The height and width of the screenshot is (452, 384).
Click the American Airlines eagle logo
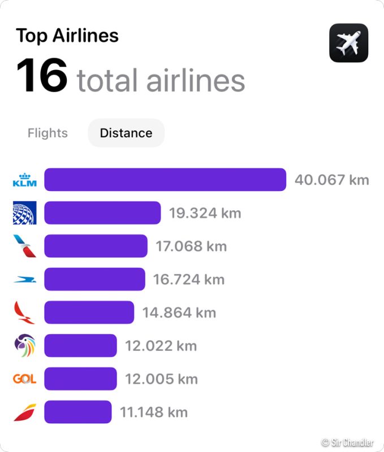coord(24,246)
